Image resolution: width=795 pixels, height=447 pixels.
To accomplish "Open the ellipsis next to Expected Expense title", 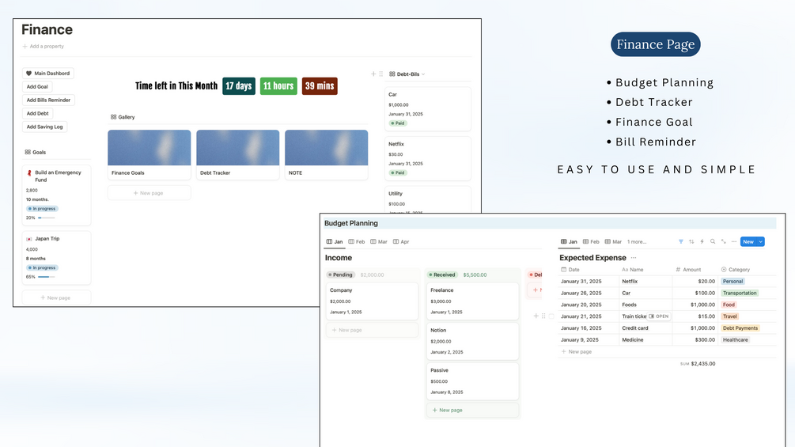I will [634, 258].
